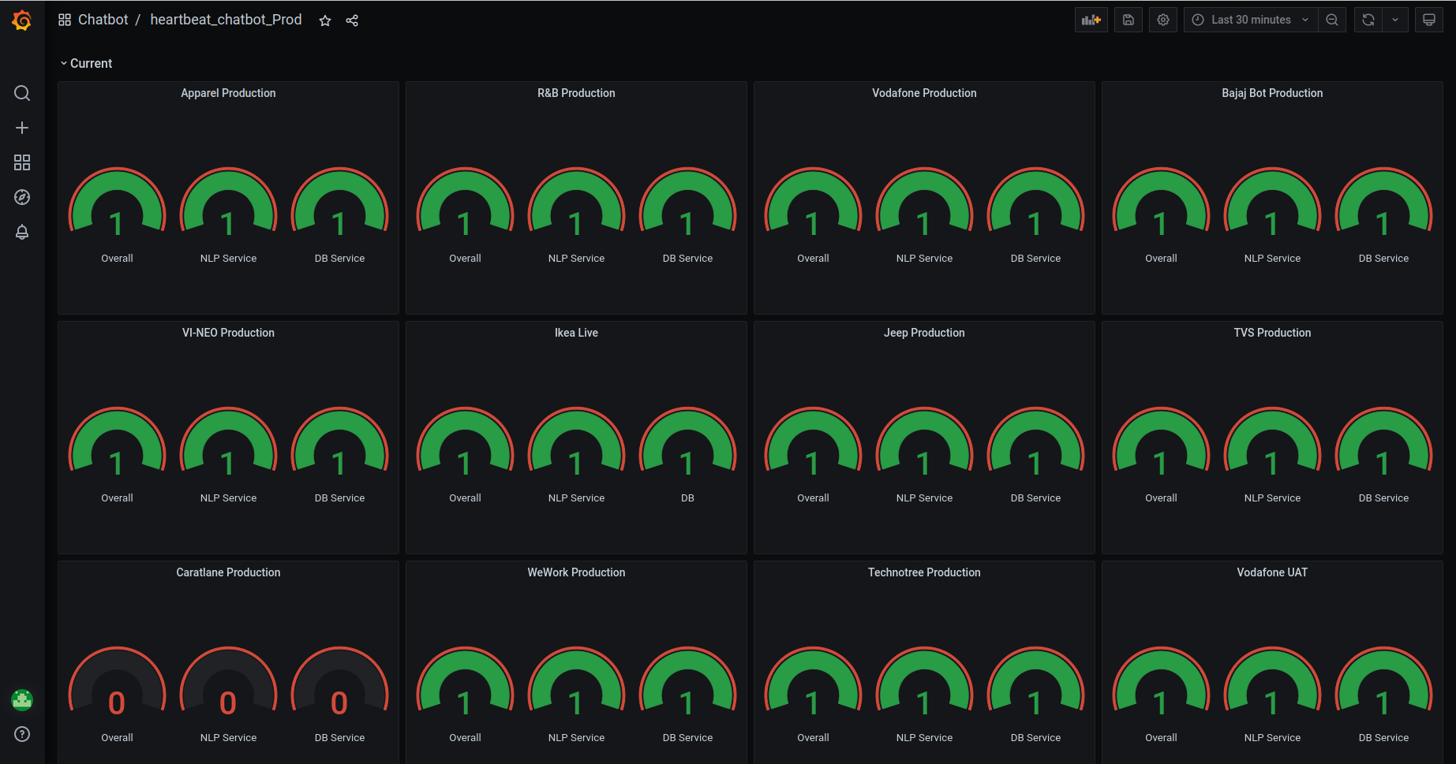
Task: Open the TVS Production panel menu
Action: pyautogui.click(x=1272, y=332)
